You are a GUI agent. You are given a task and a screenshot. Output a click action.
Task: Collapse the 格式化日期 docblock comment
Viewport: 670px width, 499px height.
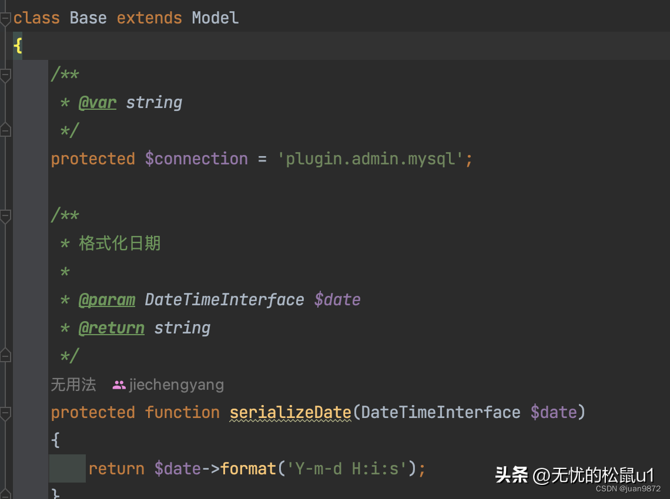click(5, 216)
